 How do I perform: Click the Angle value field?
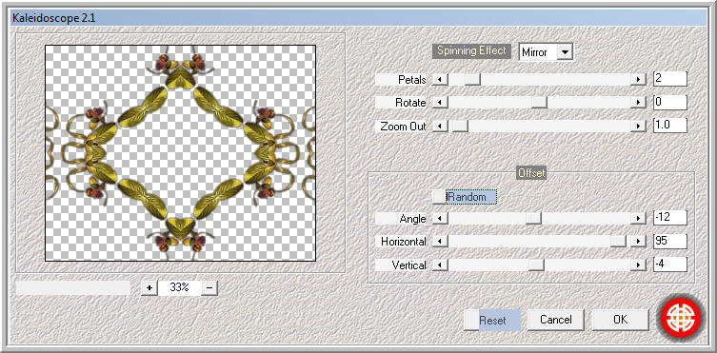coord(670,218)
